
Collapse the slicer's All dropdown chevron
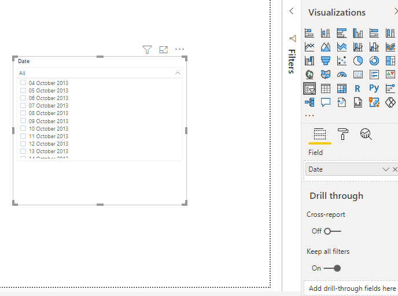178,73
